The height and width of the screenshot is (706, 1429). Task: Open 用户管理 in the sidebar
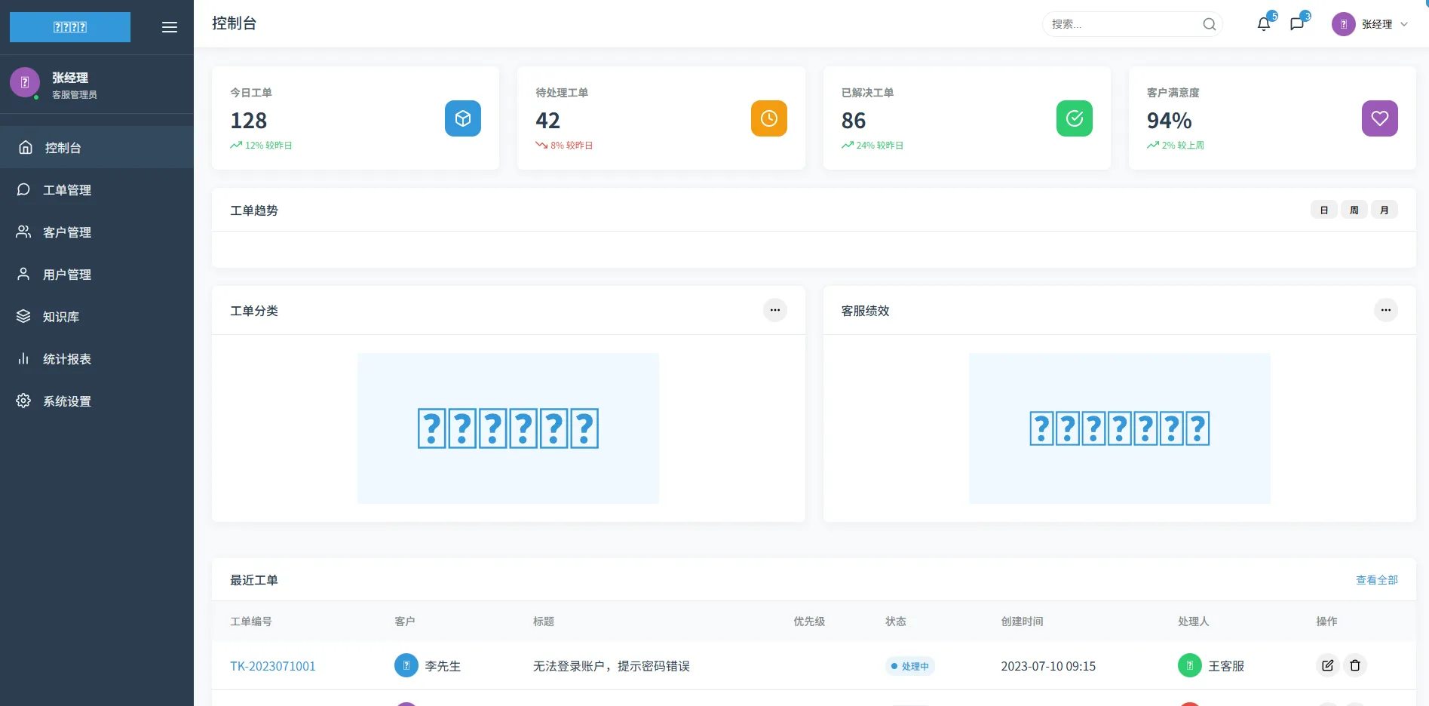(97, 274)
